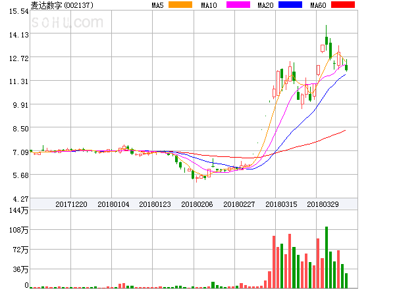Click the MA5 legend label
The width and height of the screenshot is (395, 289).
tap(158, 5)
